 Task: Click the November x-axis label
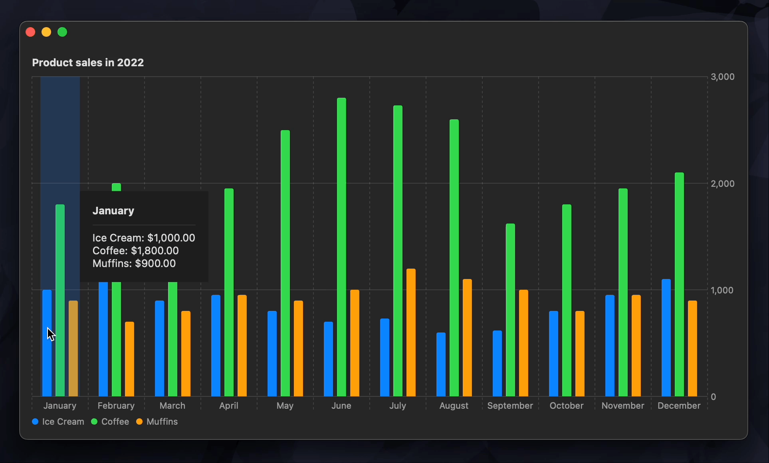click(x=623, y=406)
